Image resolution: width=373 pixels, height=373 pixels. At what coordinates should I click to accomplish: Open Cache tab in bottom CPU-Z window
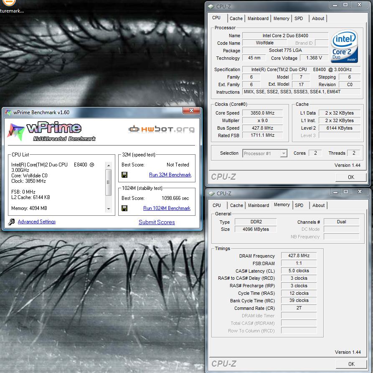coord(236,205)
